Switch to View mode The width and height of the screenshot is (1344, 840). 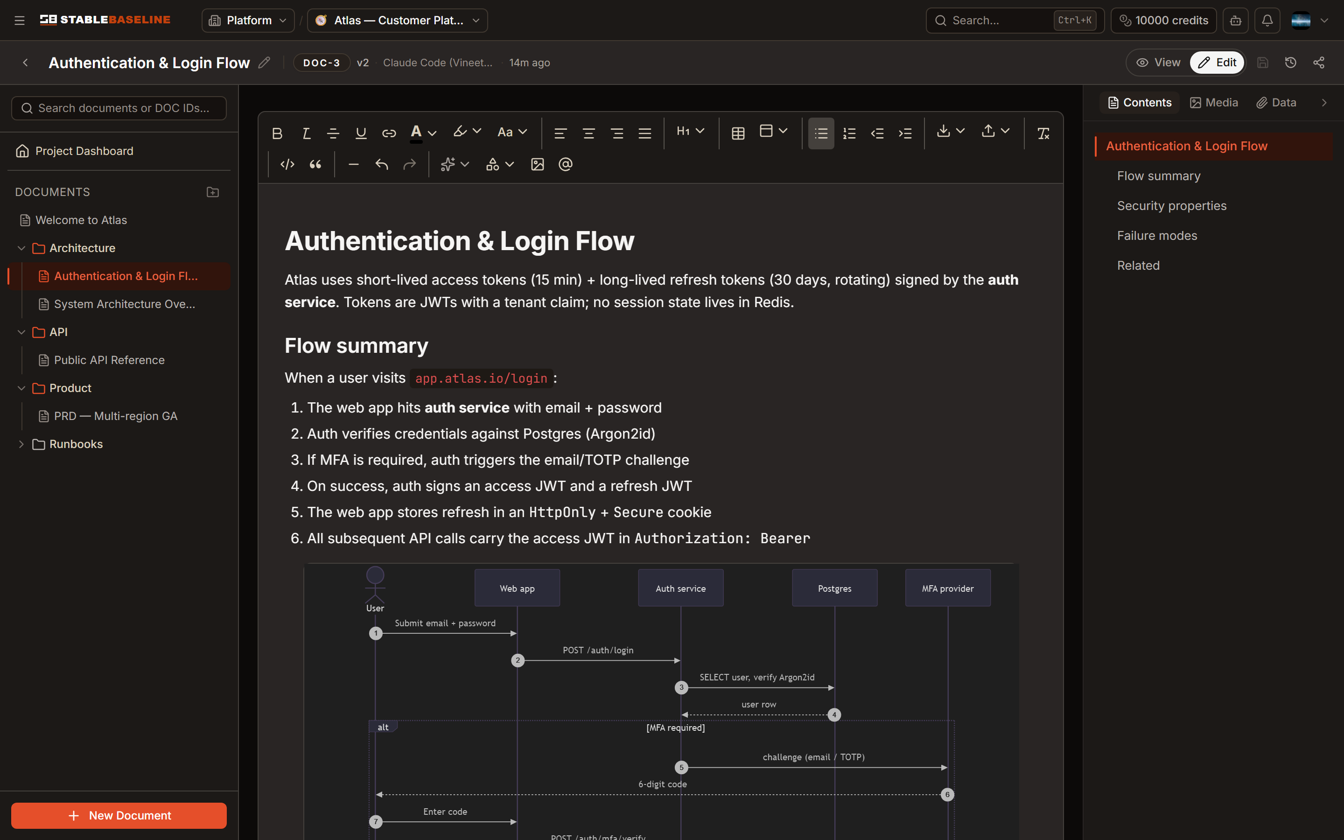[1158, 63]
